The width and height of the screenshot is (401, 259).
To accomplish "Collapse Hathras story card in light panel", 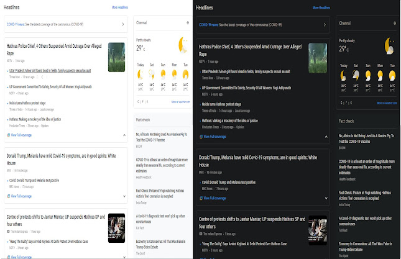I will point(124,135).
